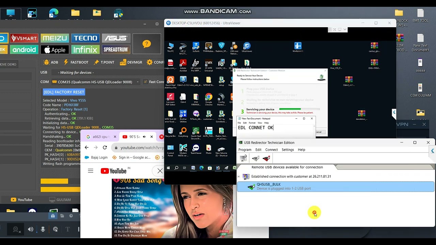Viewport: 436px width, 245px height.
Task: Select Bandicam text overlay T icon
Action: coord(67,229)
